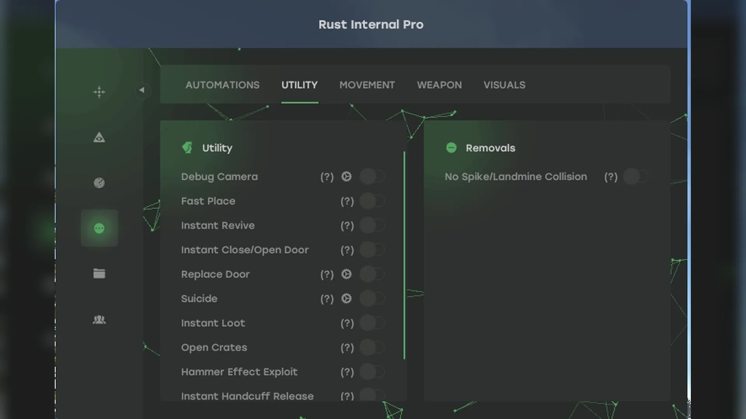The height and width of the screenshot is (419, 746).
Task: Select the radar icon in the sidebar
Action: [99, 183]
